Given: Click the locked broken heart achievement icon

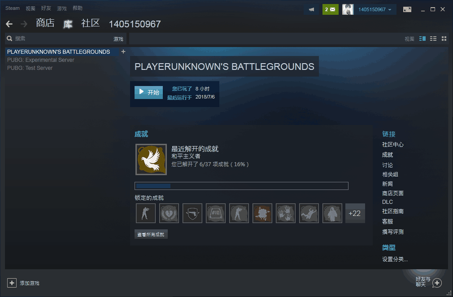Looking at the screenshot, I should pyautogui.click(x=169, y=213).
